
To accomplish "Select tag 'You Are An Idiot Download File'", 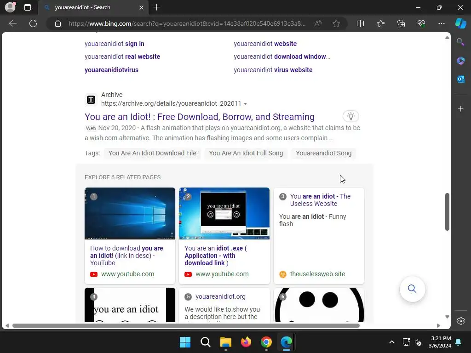I will click(152, 153).
